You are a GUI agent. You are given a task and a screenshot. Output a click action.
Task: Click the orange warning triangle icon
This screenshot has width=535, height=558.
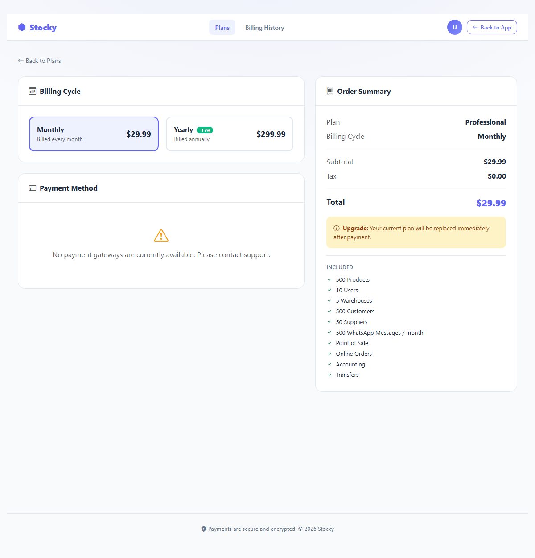point(161,235)
